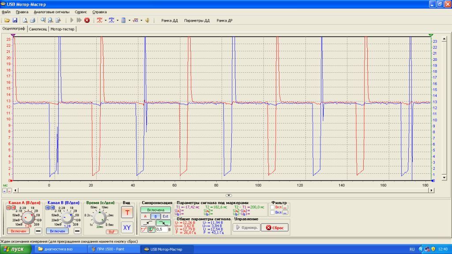Stop measurement with the red stop icon
The width and height of the screenshot is (452, 254).
pos(87,20)
